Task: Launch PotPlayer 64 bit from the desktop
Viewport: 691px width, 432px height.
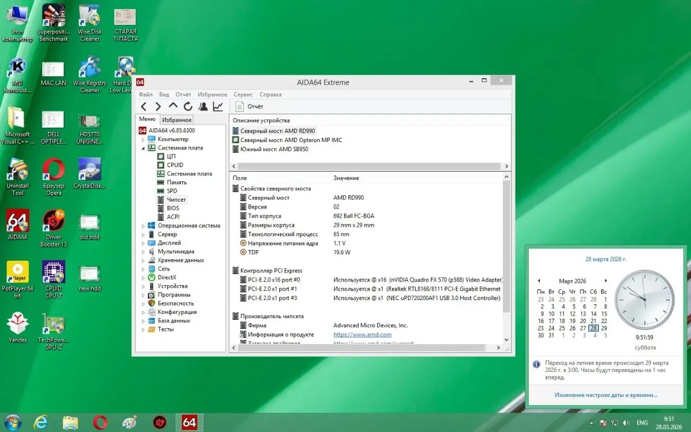Action: click(18, 271)
